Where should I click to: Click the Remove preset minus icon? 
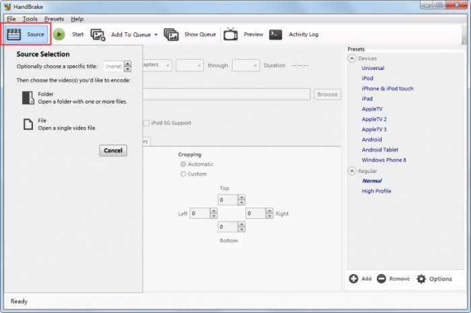(382, 279)
